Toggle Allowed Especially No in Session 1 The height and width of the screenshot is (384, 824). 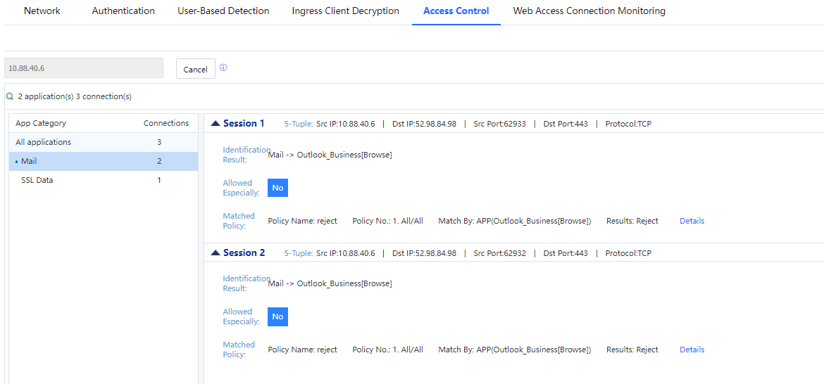point(277,188)
